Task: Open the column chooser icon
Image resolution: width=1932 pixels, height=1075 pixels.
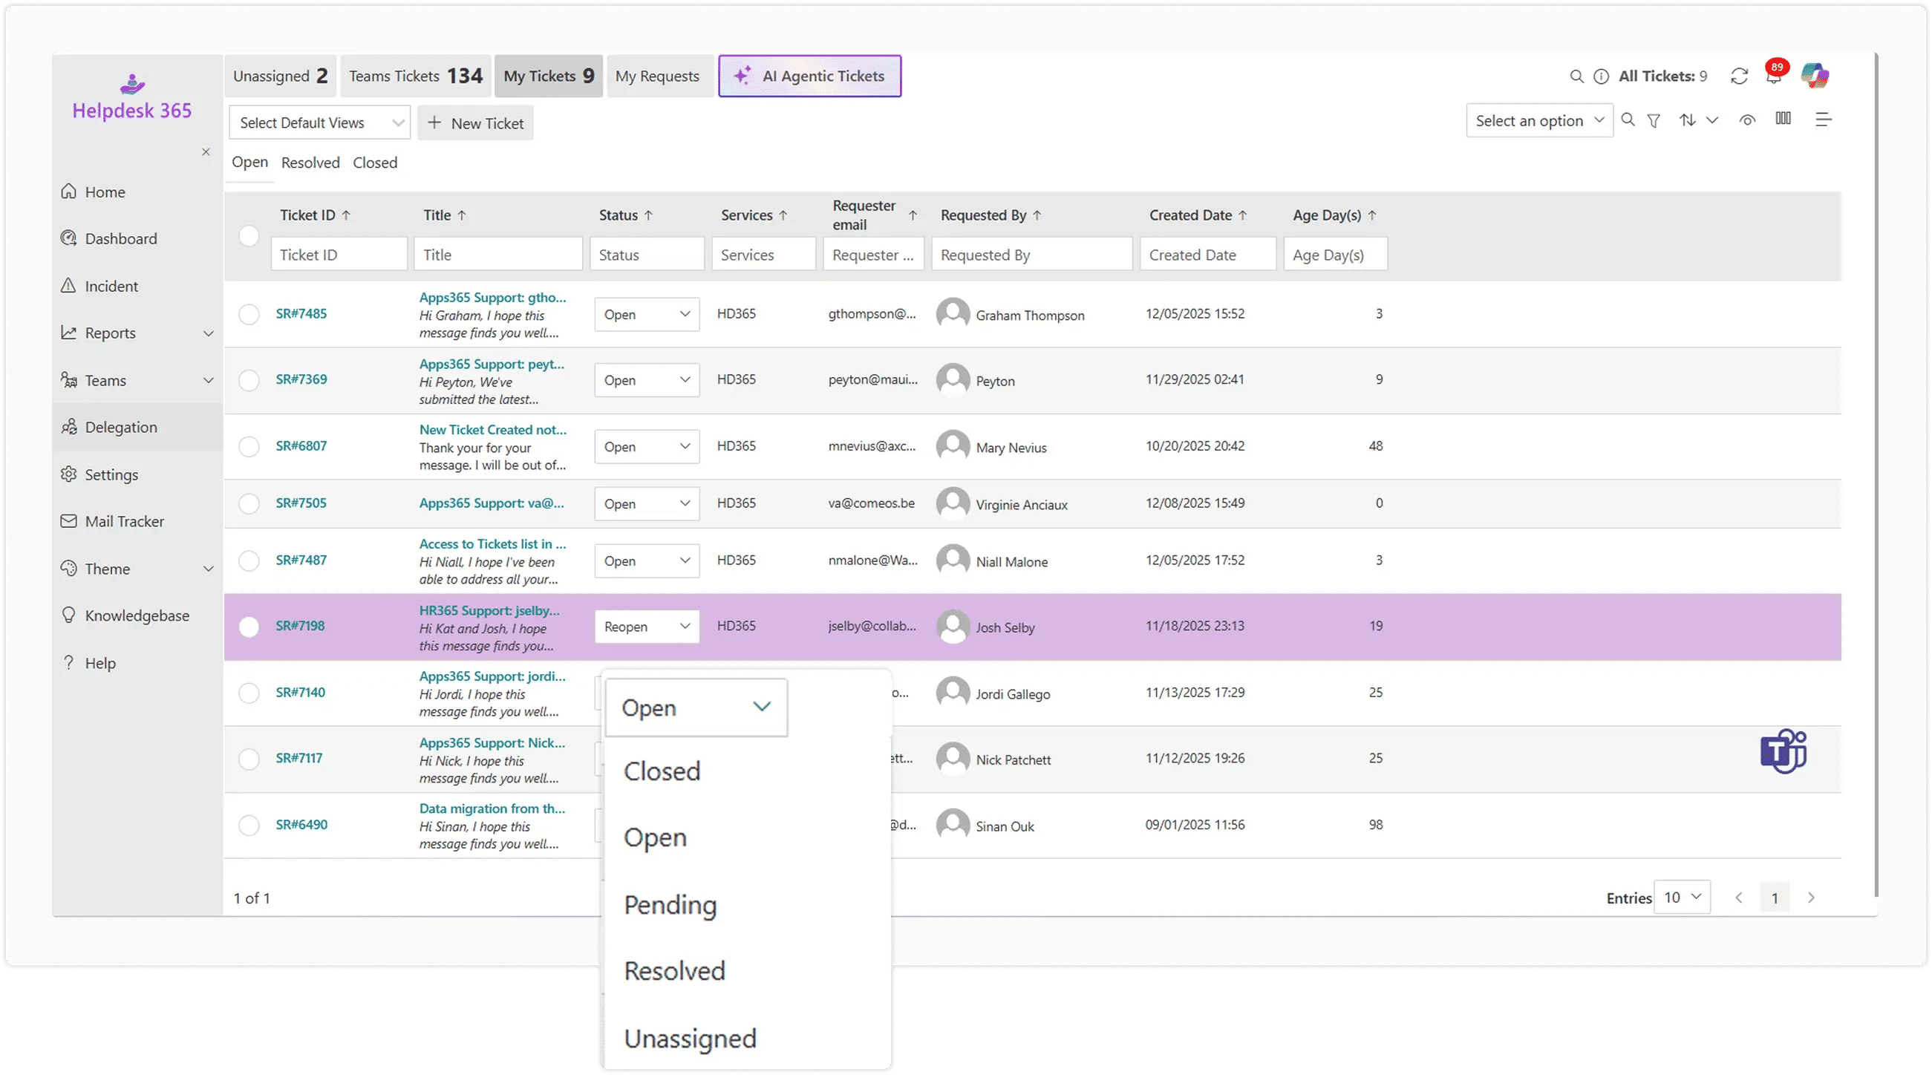Action: pyautogui.click(x=1783, y=120)
